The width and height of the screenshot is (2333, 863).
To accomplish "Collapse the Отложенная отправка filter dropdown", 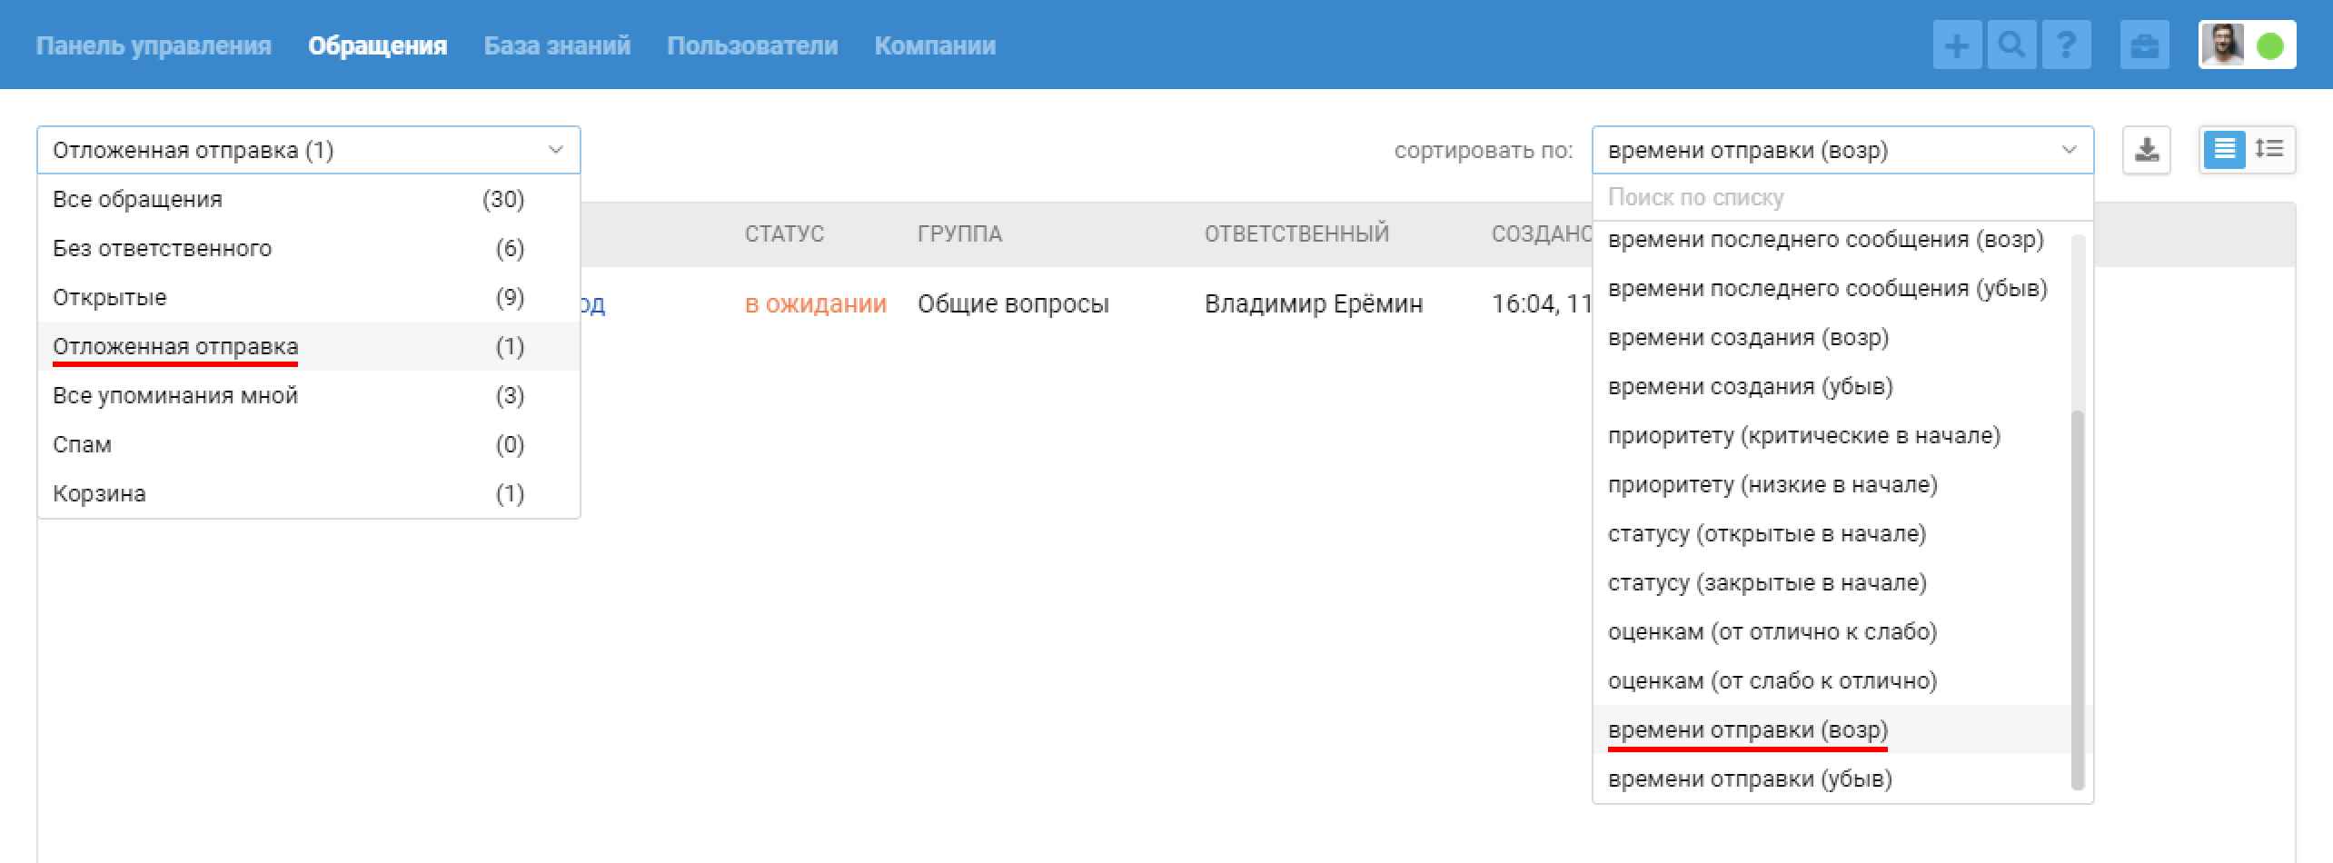I will coord(309,150).
